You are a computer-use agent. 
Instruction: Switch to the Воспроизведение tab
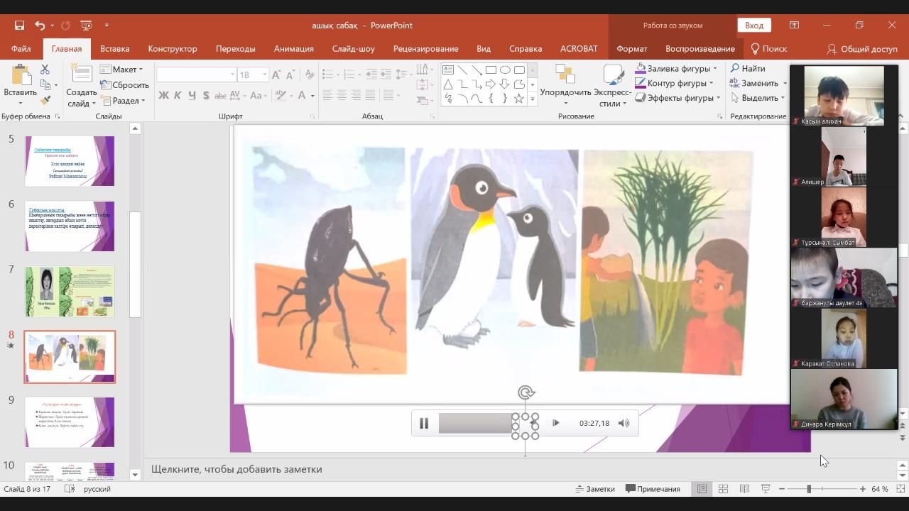(x=700, y=49)
